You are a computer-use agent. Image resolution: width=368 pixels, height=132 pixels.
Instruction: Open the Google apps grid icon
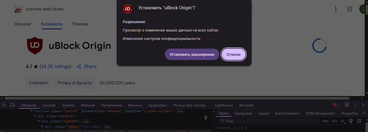pos(350,9)
